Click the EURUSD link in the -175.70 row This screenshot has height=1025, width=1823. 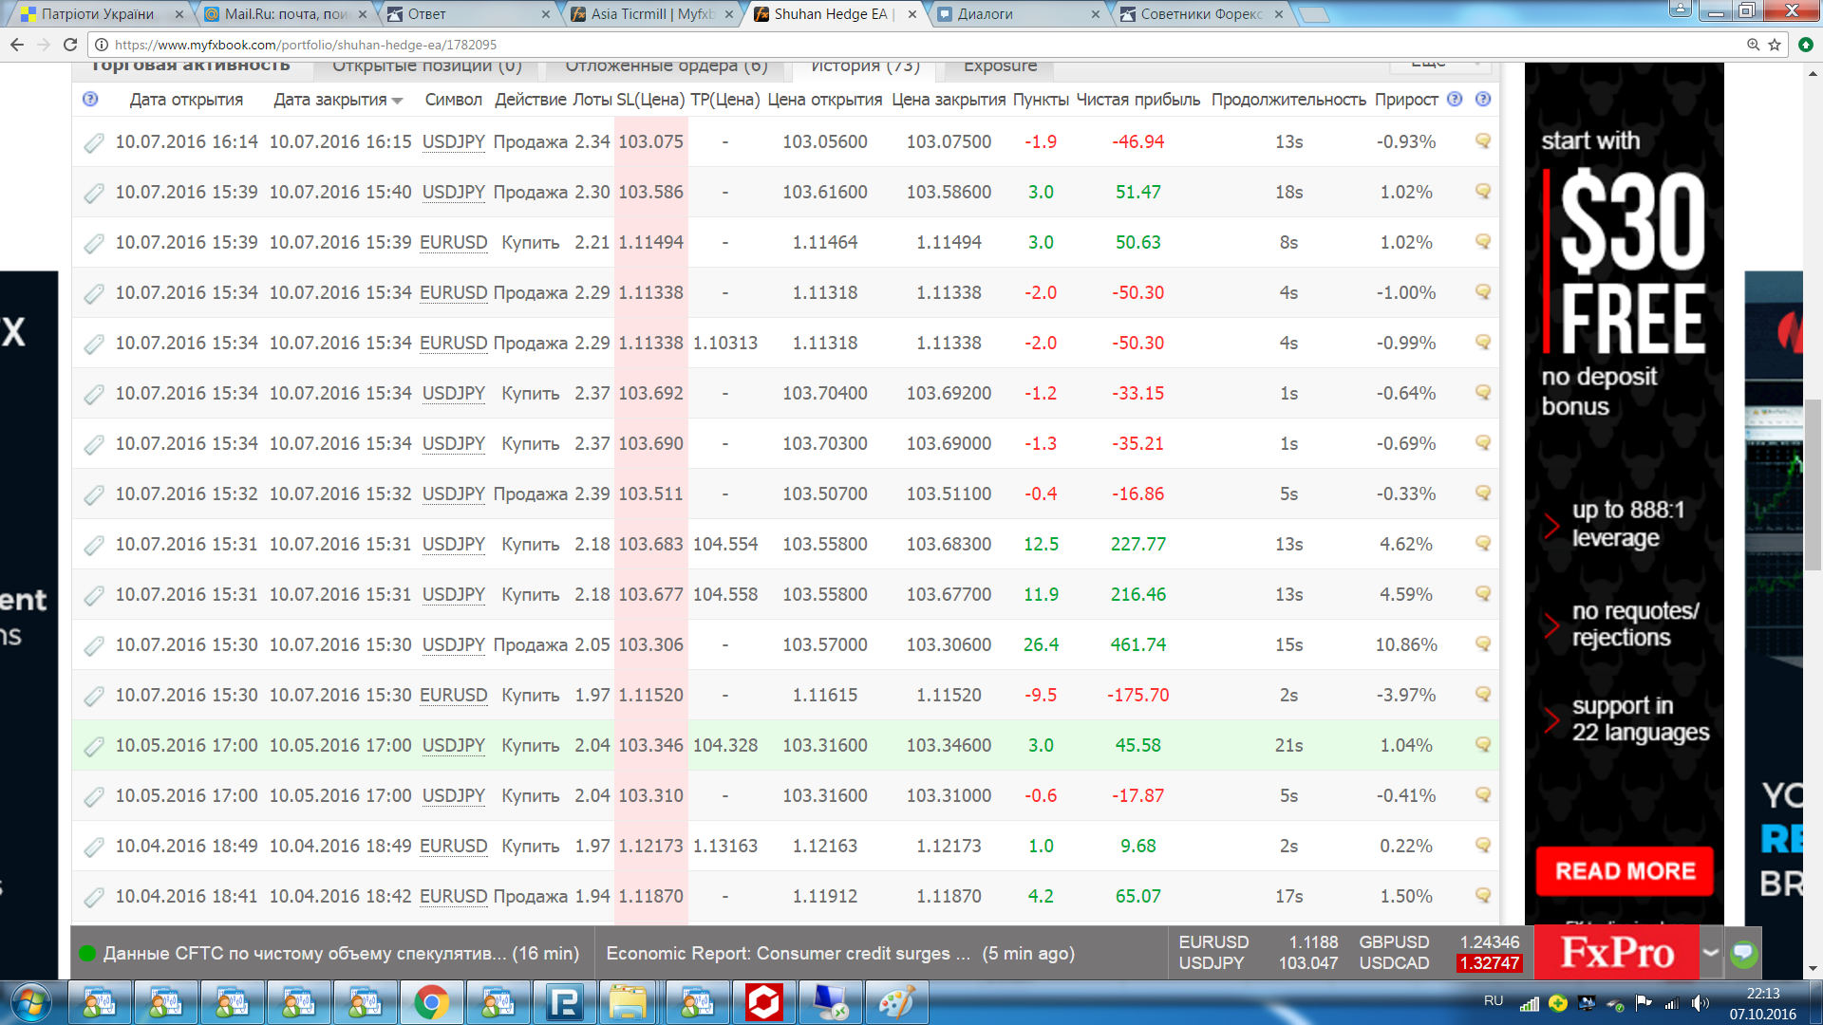[x=453, y=696]
